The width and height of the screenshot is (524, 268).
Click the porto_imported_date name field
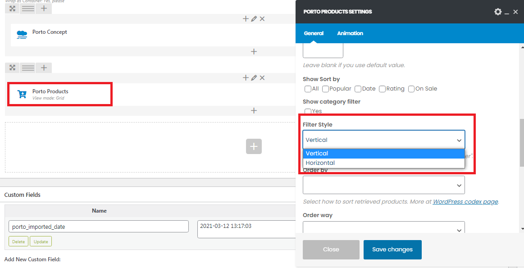(x=99, y=226)
